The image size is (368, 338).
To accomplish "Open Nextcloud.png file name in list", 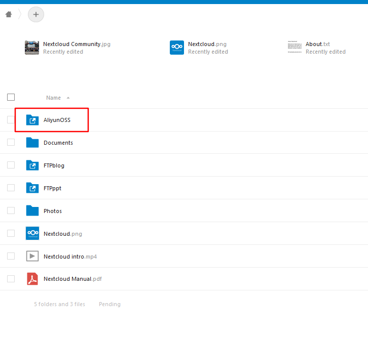I will [63, 234].
